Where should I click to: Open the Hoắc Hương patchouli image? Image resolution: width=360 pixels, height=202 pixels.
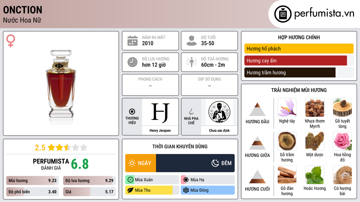point(315,175)
